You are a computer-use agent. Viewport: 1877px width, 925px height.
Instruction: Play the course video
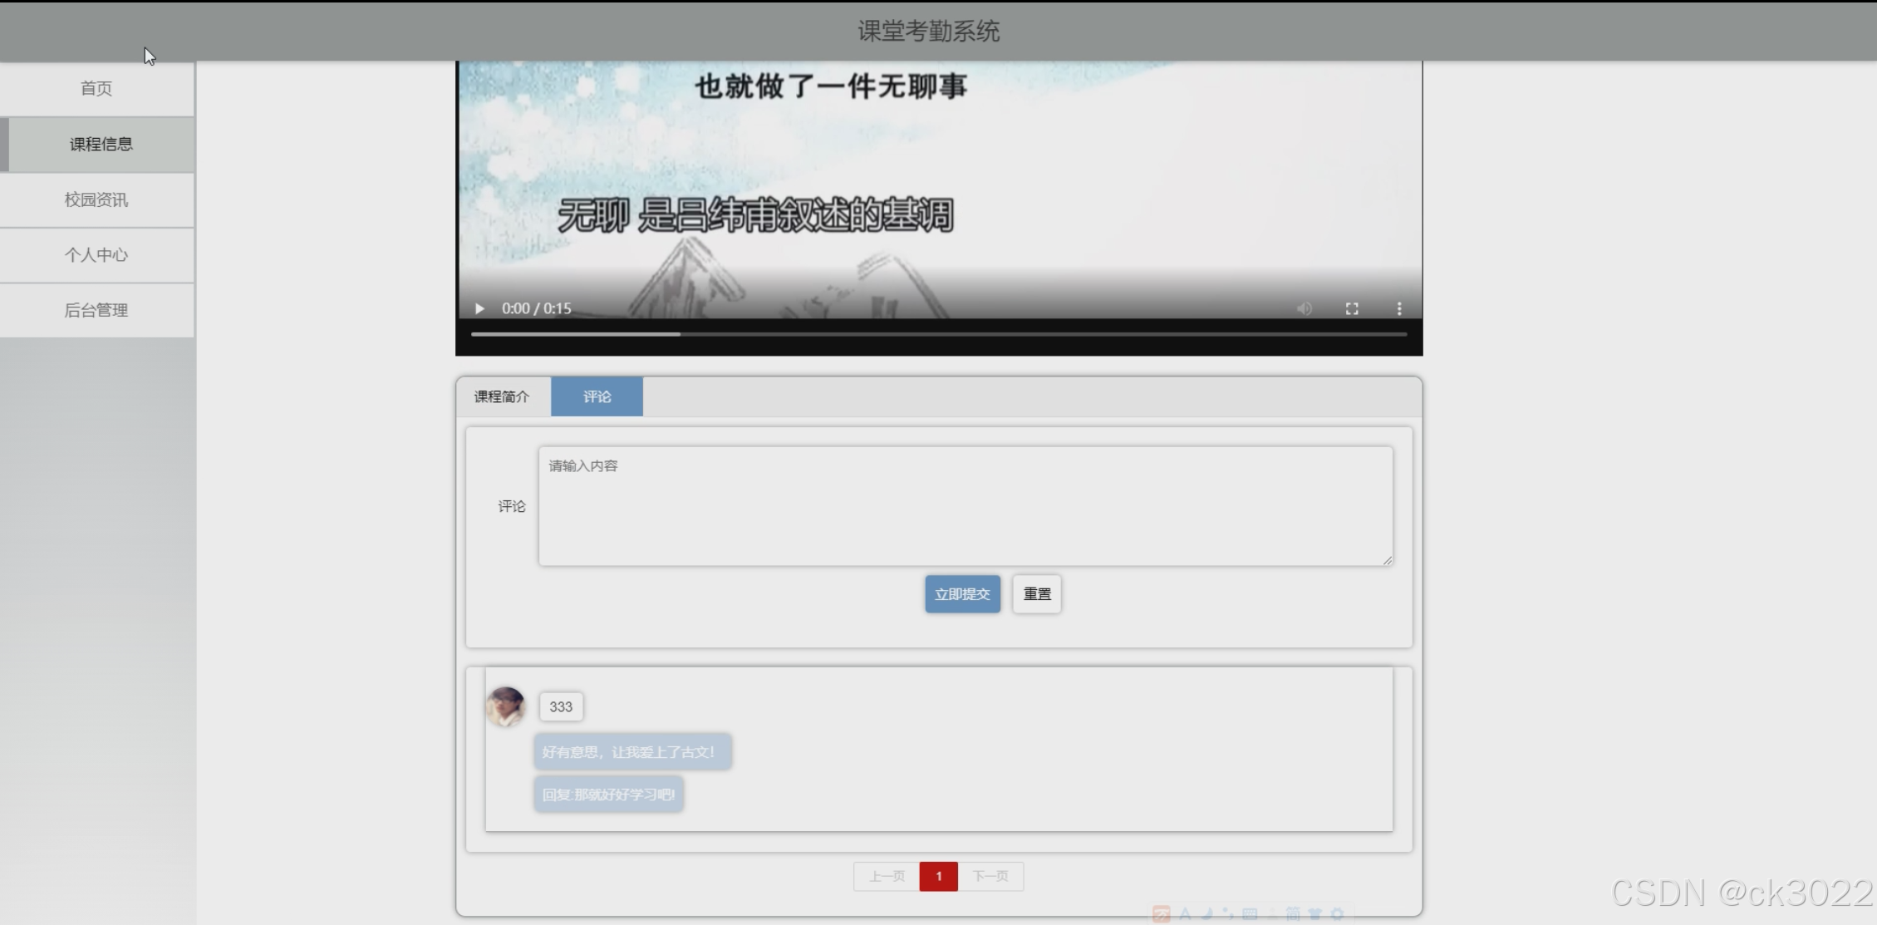pyautogui.click(x=479, y=308)
